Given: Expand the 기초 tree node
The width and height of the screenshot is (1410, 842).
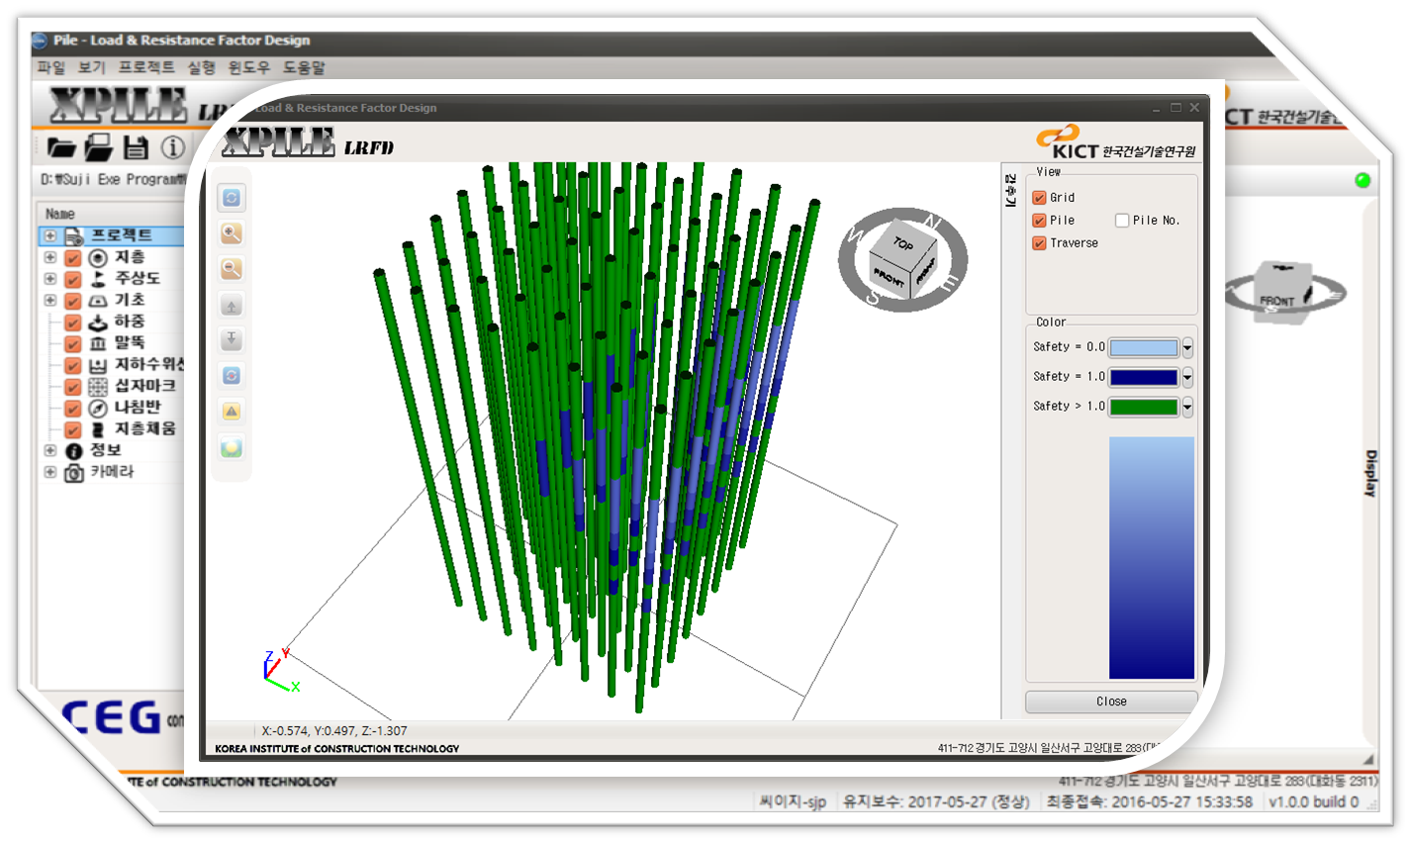Looking at the screenshot, I should (x=49, y=301).
